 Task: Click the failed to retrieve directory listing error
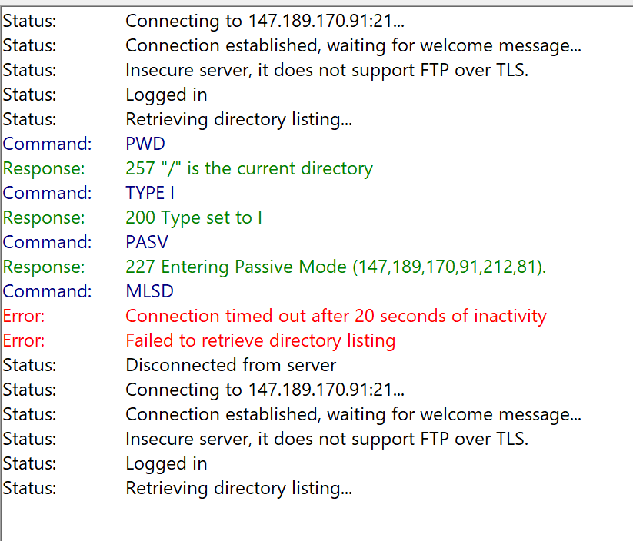[x=260, y=340]
